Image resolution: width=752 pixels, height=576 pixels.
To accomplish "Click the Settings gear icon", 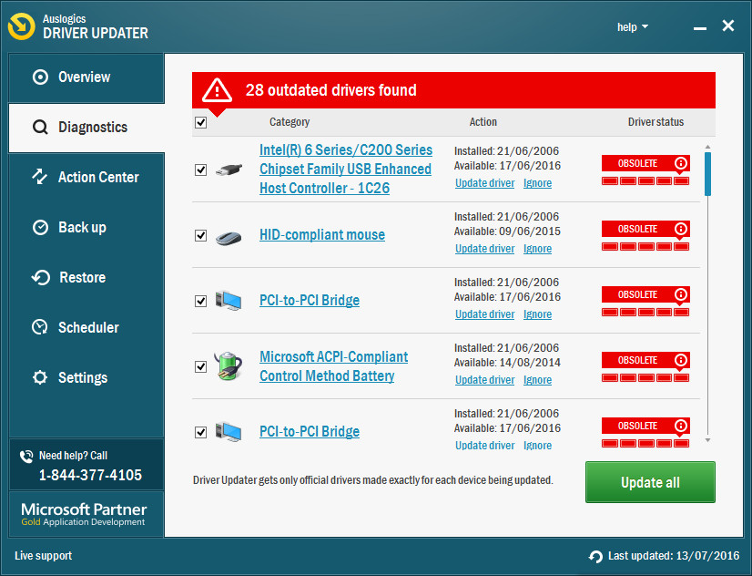I will [x=40, y=377].
